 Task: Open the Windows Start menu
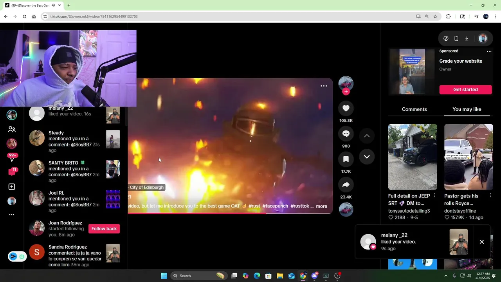164,276
